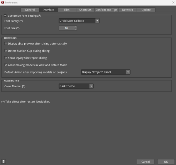Select the Confirm and Tips tab

(106, 10)
